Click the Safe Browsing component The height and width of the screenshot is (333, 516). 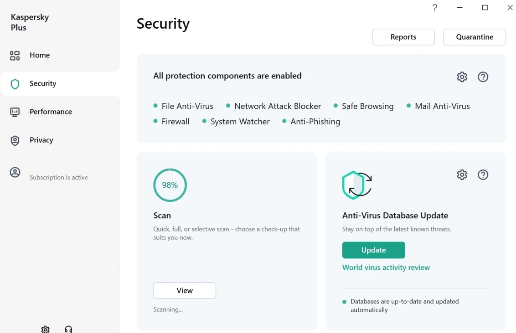364,106
